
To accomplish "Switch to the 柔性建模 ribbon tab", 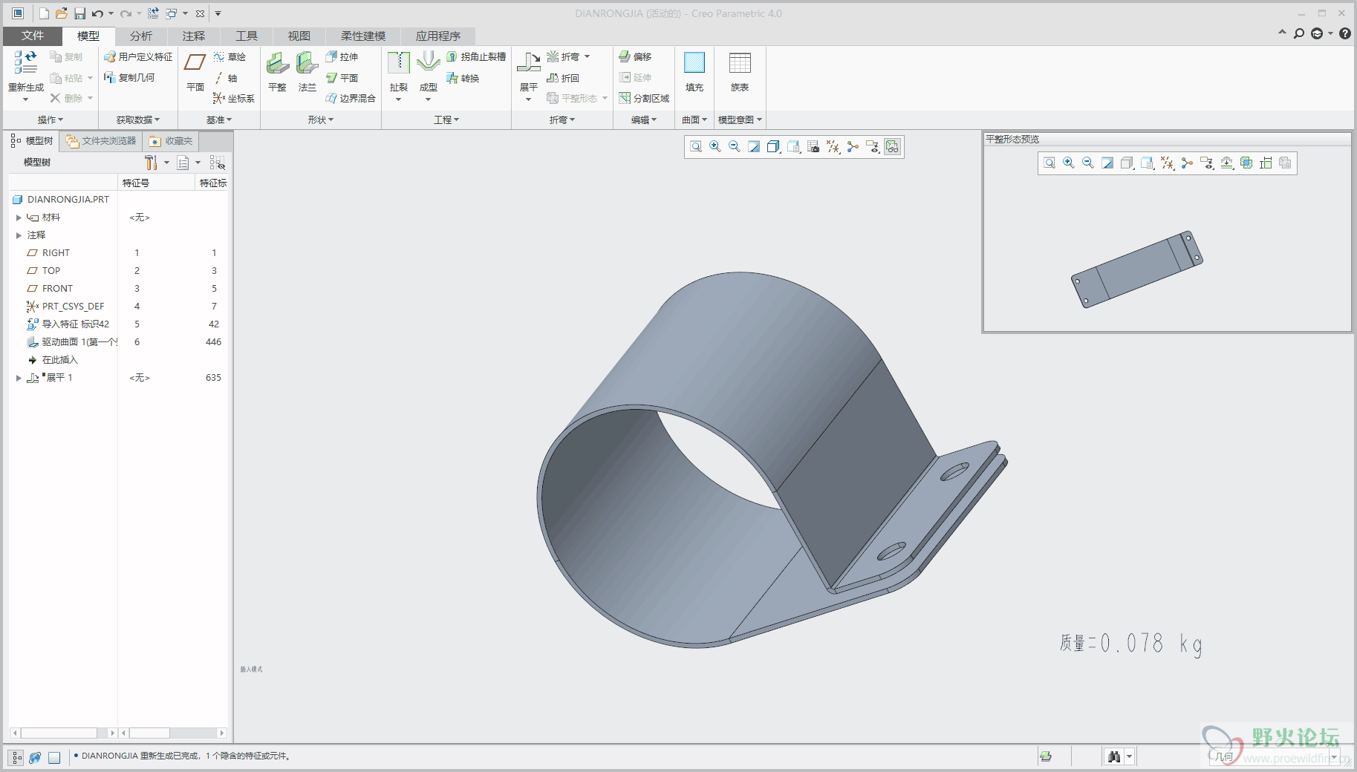I will point(363,36).
